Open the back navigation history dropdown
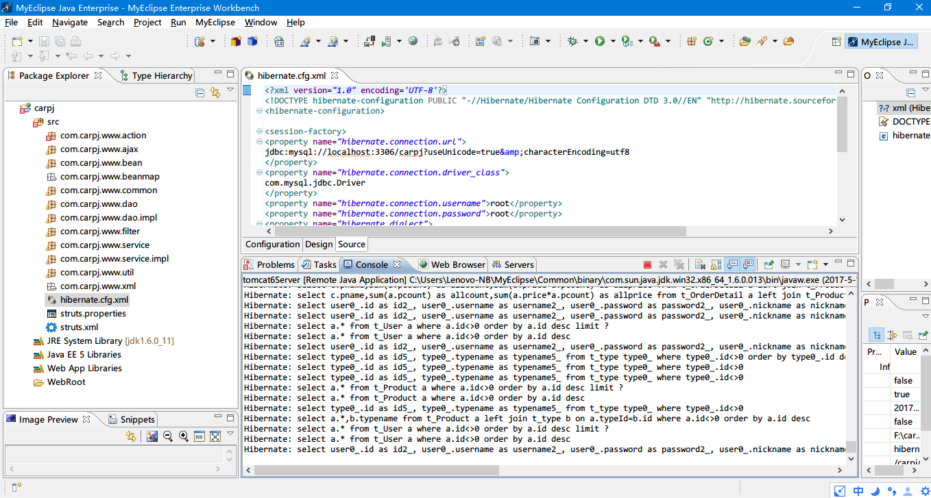The height and width of the screenshot is (498, 931). tap(101, 56)
